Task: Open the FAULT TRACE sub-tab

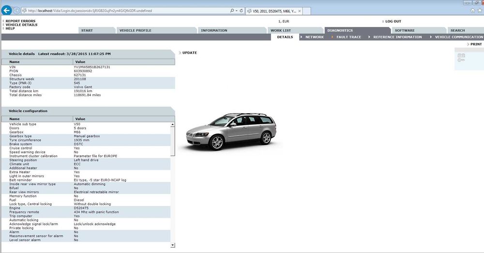Action: pyautogui.click(x=348, y=37)
